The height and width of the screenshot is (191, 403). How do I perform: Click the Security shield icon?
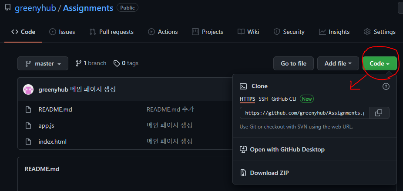point(276,32)
